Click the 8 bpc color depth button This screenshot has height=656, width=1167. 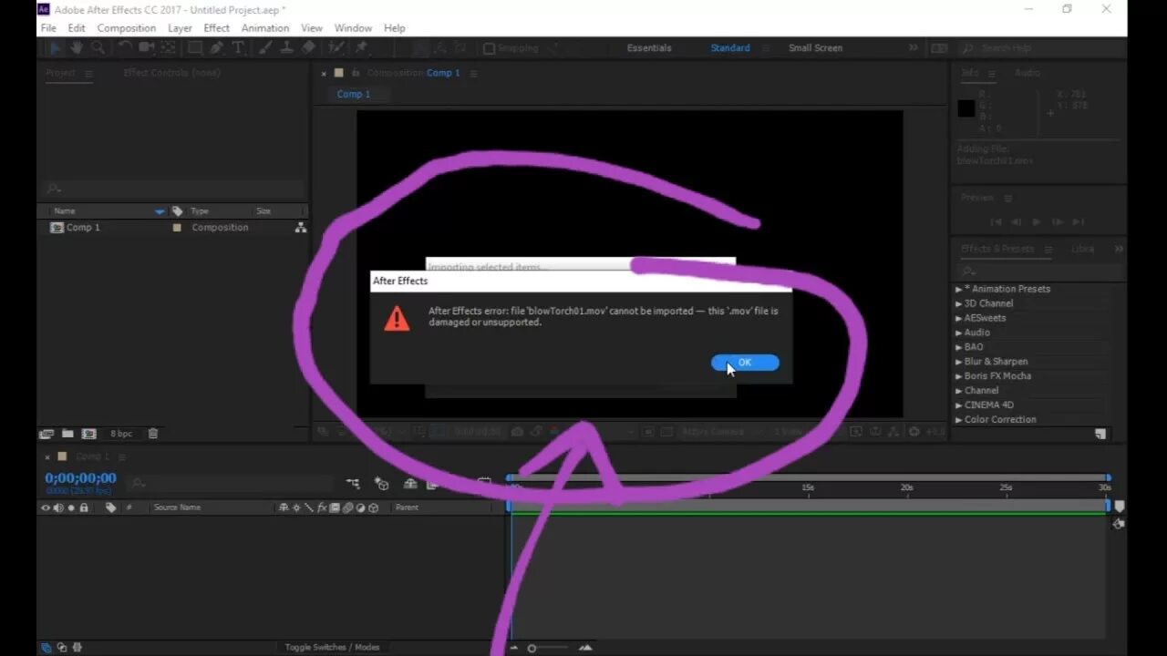click(121, 434)
